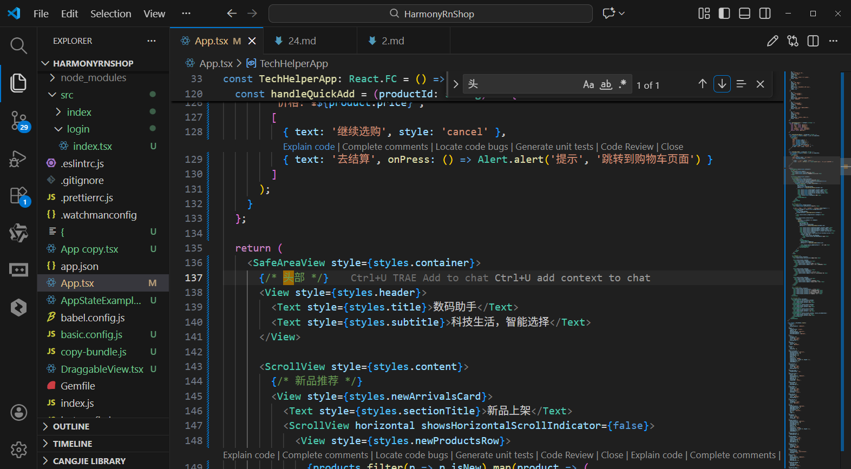The image size is (851, 469).
Task: Expand the index folder
Action: point(103,113)
